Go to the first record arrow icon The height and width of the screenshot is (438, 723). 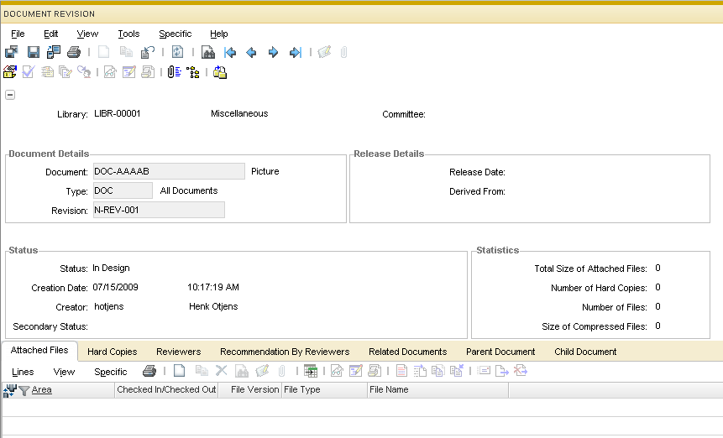(230, 52)
